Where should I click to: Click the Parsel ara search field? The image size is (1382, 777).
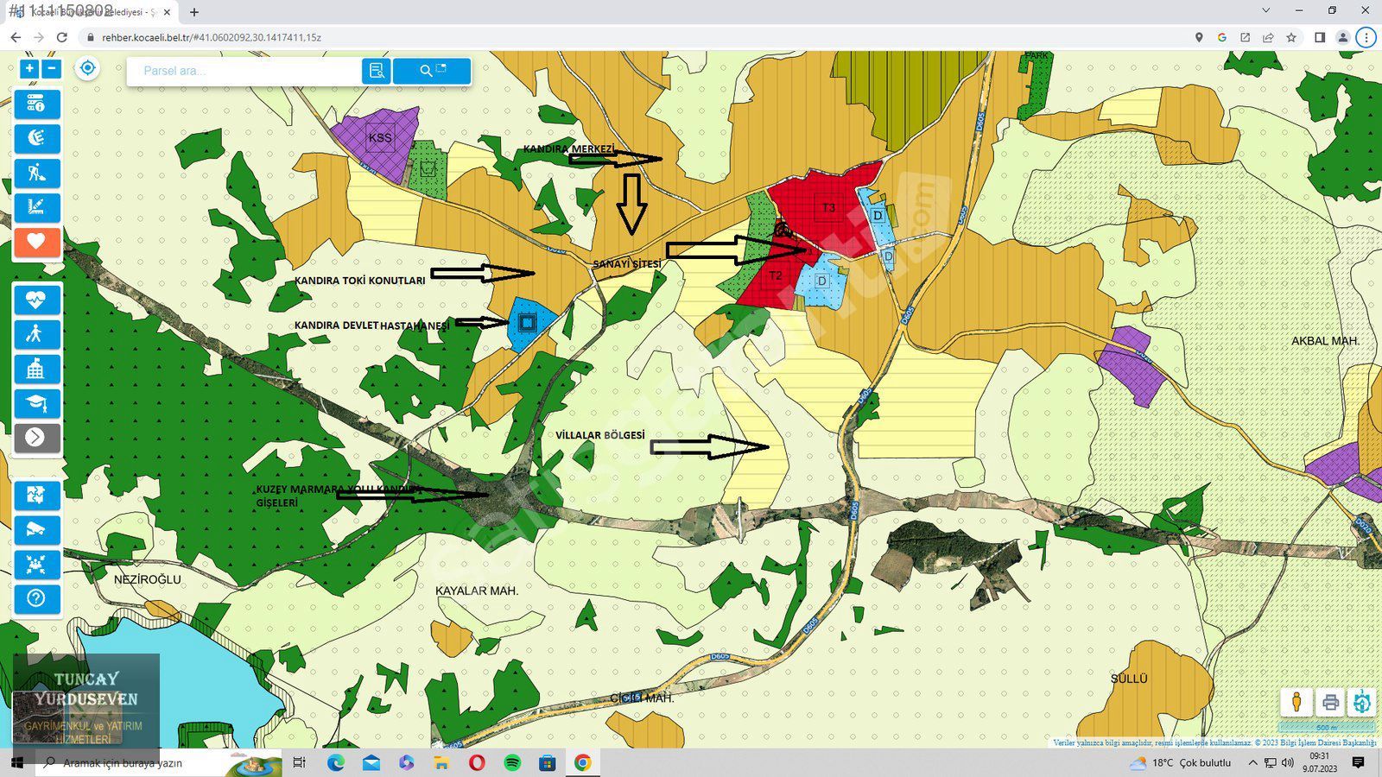tap(246, 72)
